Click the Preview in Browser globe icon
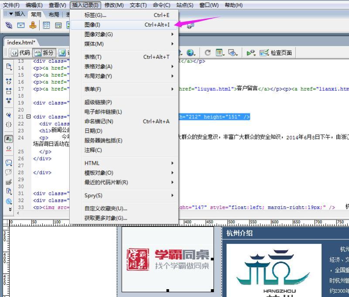 pyautogui.click(x=191, y=53)
